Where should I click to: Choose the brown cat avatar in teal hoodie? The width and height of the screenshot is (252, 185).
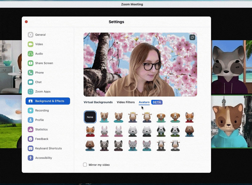tap(104, 117)
